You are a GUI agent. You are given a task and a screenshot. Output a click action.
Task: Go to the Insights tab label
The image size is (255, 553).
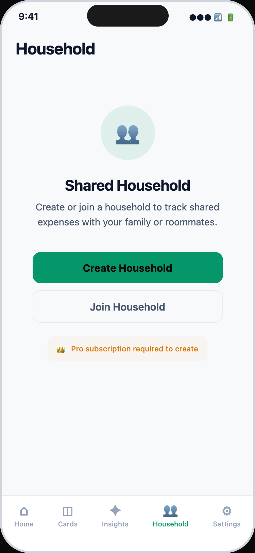click(115, 524)
